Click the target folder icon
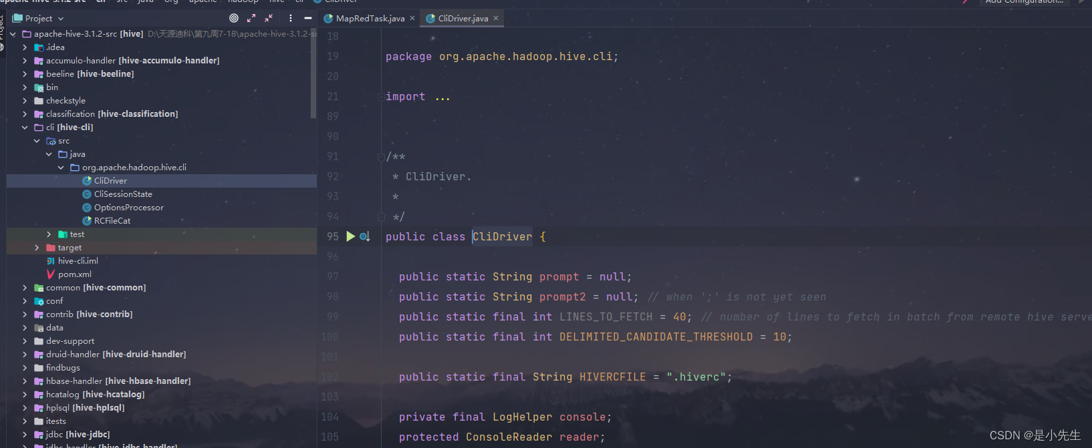 [x=51, y=248]
